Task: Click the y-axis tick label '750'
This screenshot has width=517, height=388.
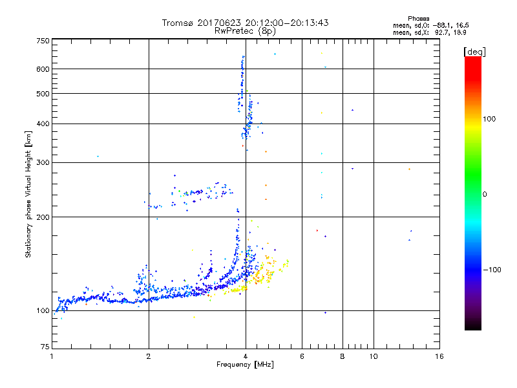Action: (x=43, y=41)
